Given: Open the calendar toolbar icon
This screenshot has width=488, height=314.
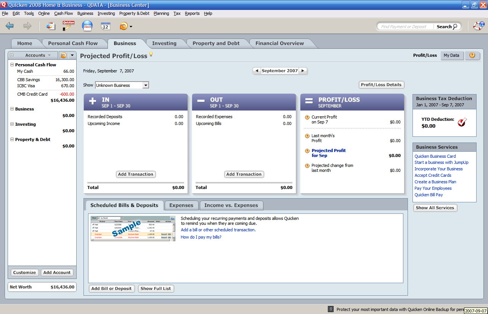Looking at the screenshot, I should click(106, 26).
